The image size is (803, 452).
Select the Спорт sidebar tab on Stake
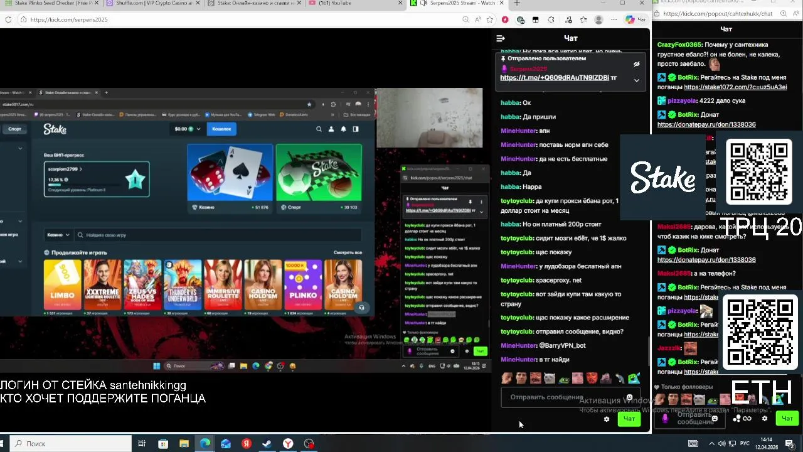[x=14, y=129]
